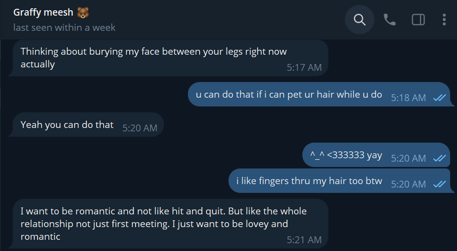
Task: Click the read double-check on the 5:18 AM message
Action: coord(439,98)
